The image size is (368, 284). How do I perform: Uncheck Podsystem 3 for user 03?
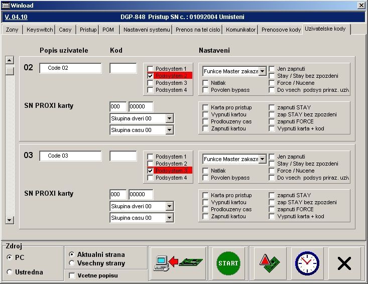click(x=150, y=171)
